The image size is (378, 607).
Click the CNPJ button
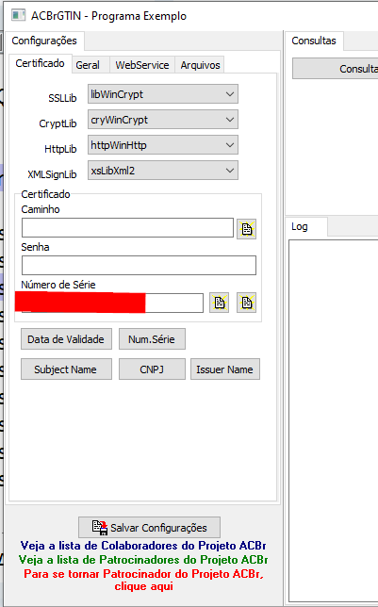(152, 369)
